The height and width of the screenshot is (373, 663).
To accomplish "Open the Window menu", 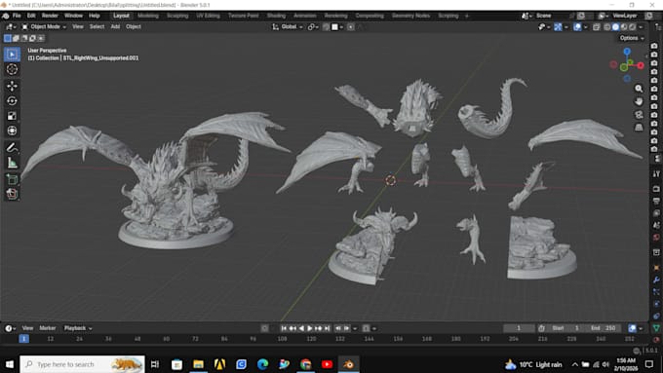I will [73, 16].
